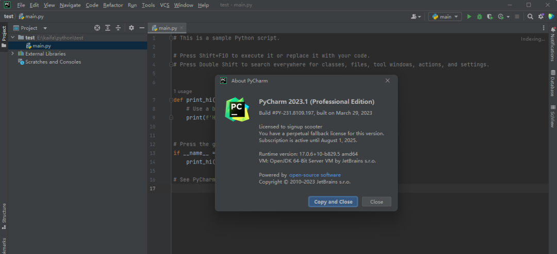Expand the External Libraries node

click(13, 53)
